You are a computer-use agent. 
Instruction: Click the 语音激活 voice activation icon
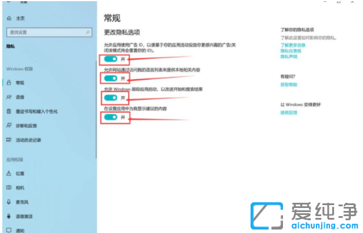point(9,216)
